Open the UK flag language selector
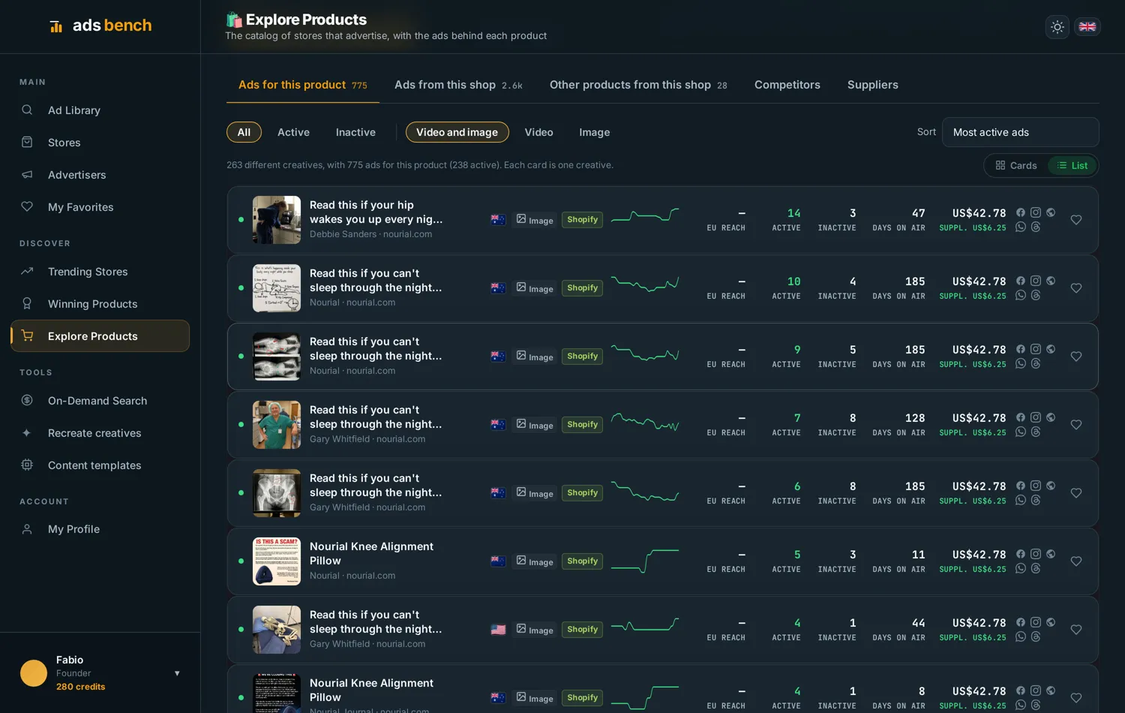1125x713 pixels. pos(1087,27)
